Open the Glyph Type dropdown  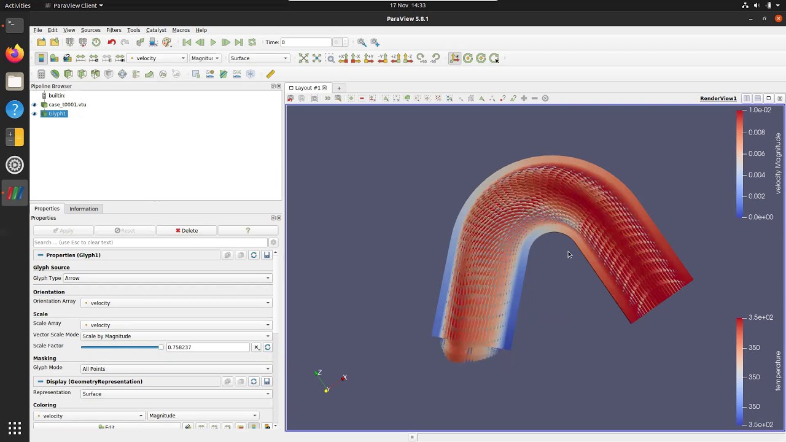[x=167, y=278]
